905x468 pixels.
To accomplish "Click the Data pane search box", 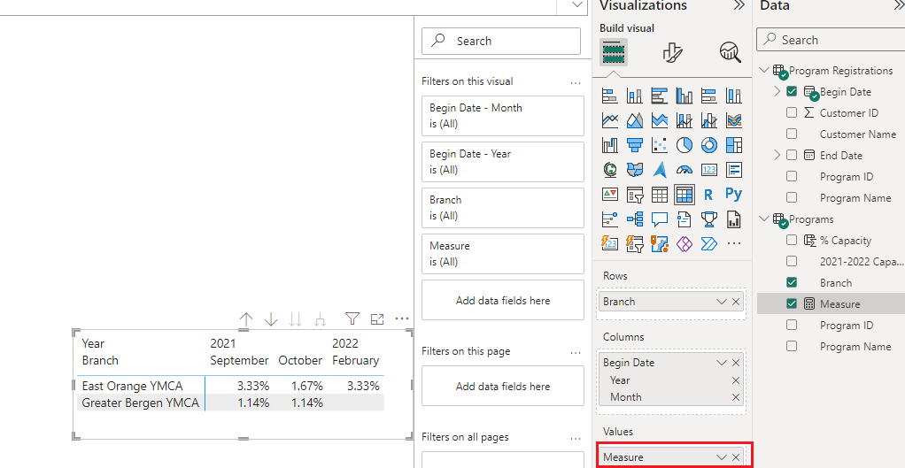I will tap(832, 40).
